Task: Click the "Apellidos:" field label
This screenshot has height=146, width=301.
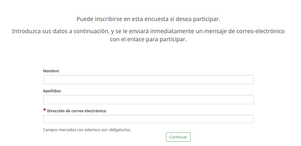Action: (x=52, y=91)
